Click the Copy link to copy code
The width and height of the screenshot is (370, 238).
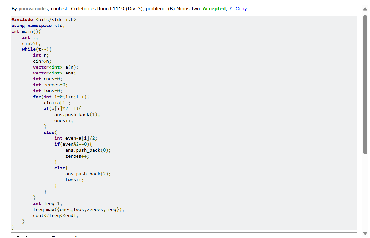click(x=241, y=9)
